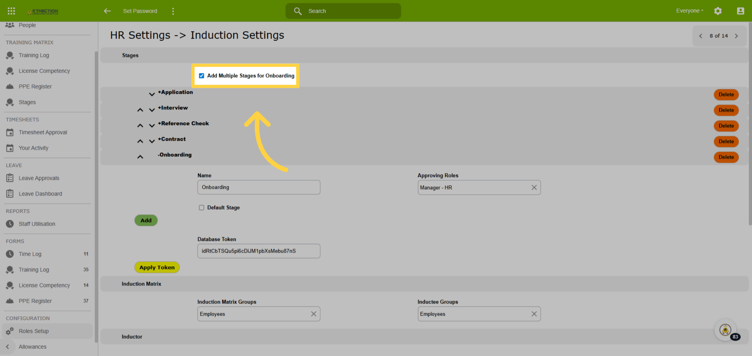
Task: Open Roles Setup in Configuration
Action: 34,331
